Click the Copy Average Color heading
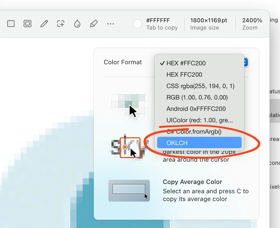Viewport: 280px width, 228px height. click(x=192, y=182)
